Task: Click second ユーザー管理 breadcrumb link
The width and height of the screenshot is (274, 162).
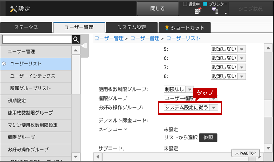Action: pyautogui.click(x=145, y=38)
